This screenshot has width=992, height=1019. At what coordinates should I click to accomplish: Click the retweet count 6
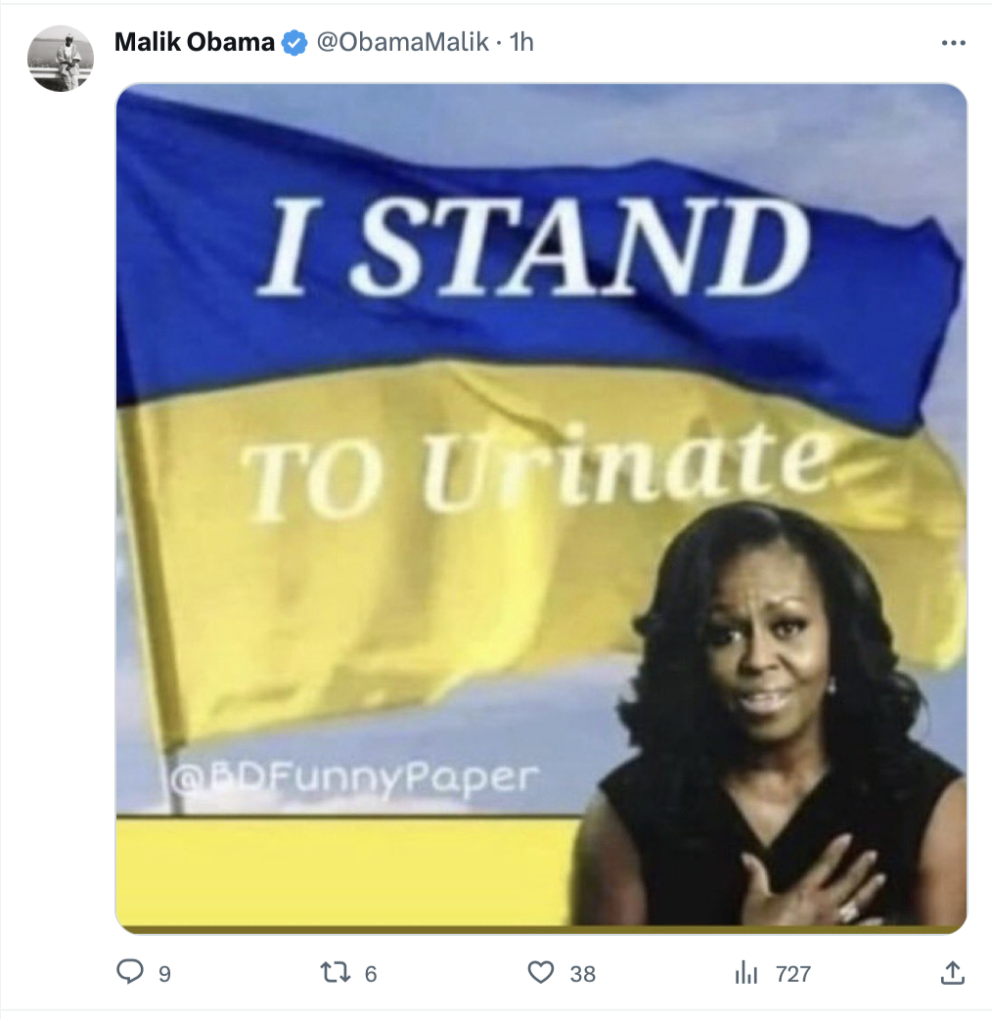(371, 974)
